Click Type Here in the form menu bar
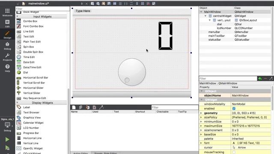The height and width of the screenshot is (154, 274). (x=83, y=11)
